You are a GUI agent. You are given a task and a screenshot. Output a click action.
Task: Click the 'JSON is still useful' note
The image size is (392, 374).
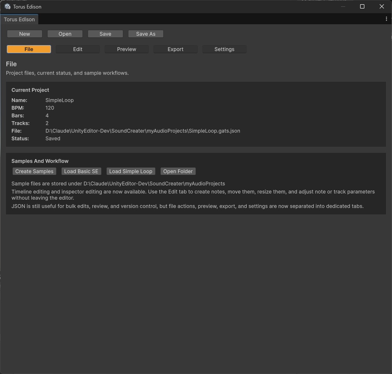pos(187,206)
